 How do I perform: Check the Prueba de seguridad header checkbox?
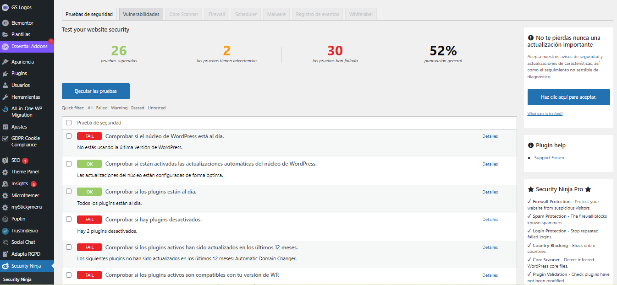[69, 123]
